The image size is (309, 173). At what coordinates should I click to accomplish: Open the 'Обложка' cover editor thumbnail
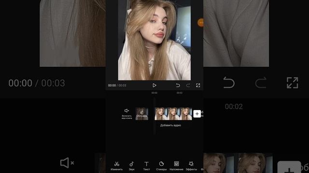click(141, 114)
